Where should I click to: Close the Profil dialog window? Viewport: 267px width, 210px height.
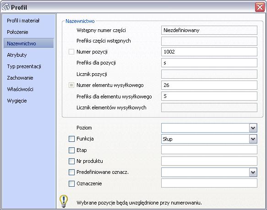pos(260,7)
